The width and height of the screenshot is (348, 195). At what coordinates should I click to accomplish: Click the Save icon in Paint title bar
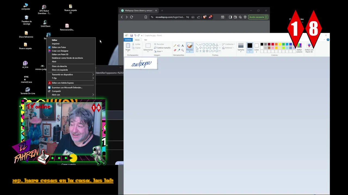(132, 35)
